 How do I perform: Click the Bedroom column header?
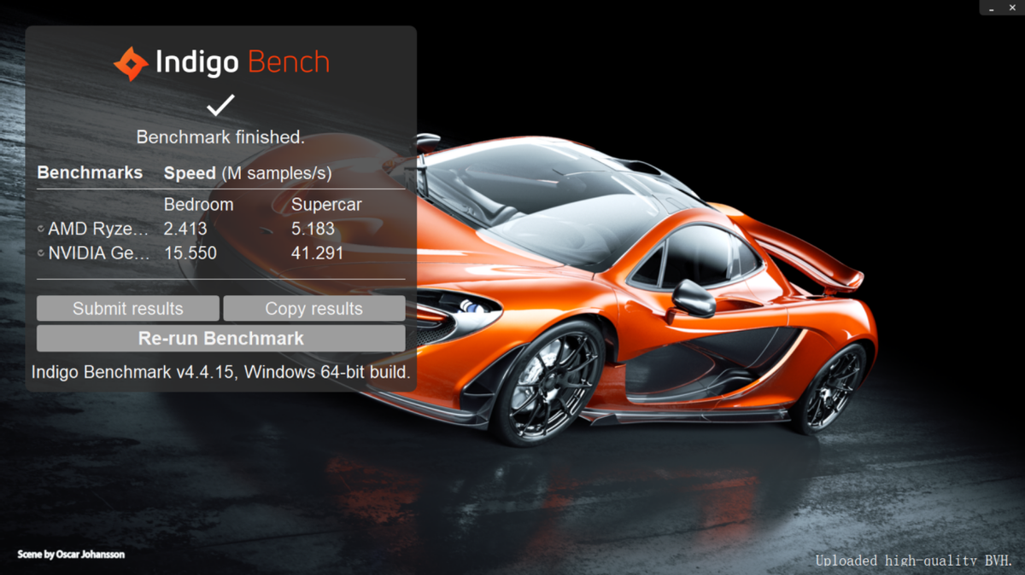198,205
